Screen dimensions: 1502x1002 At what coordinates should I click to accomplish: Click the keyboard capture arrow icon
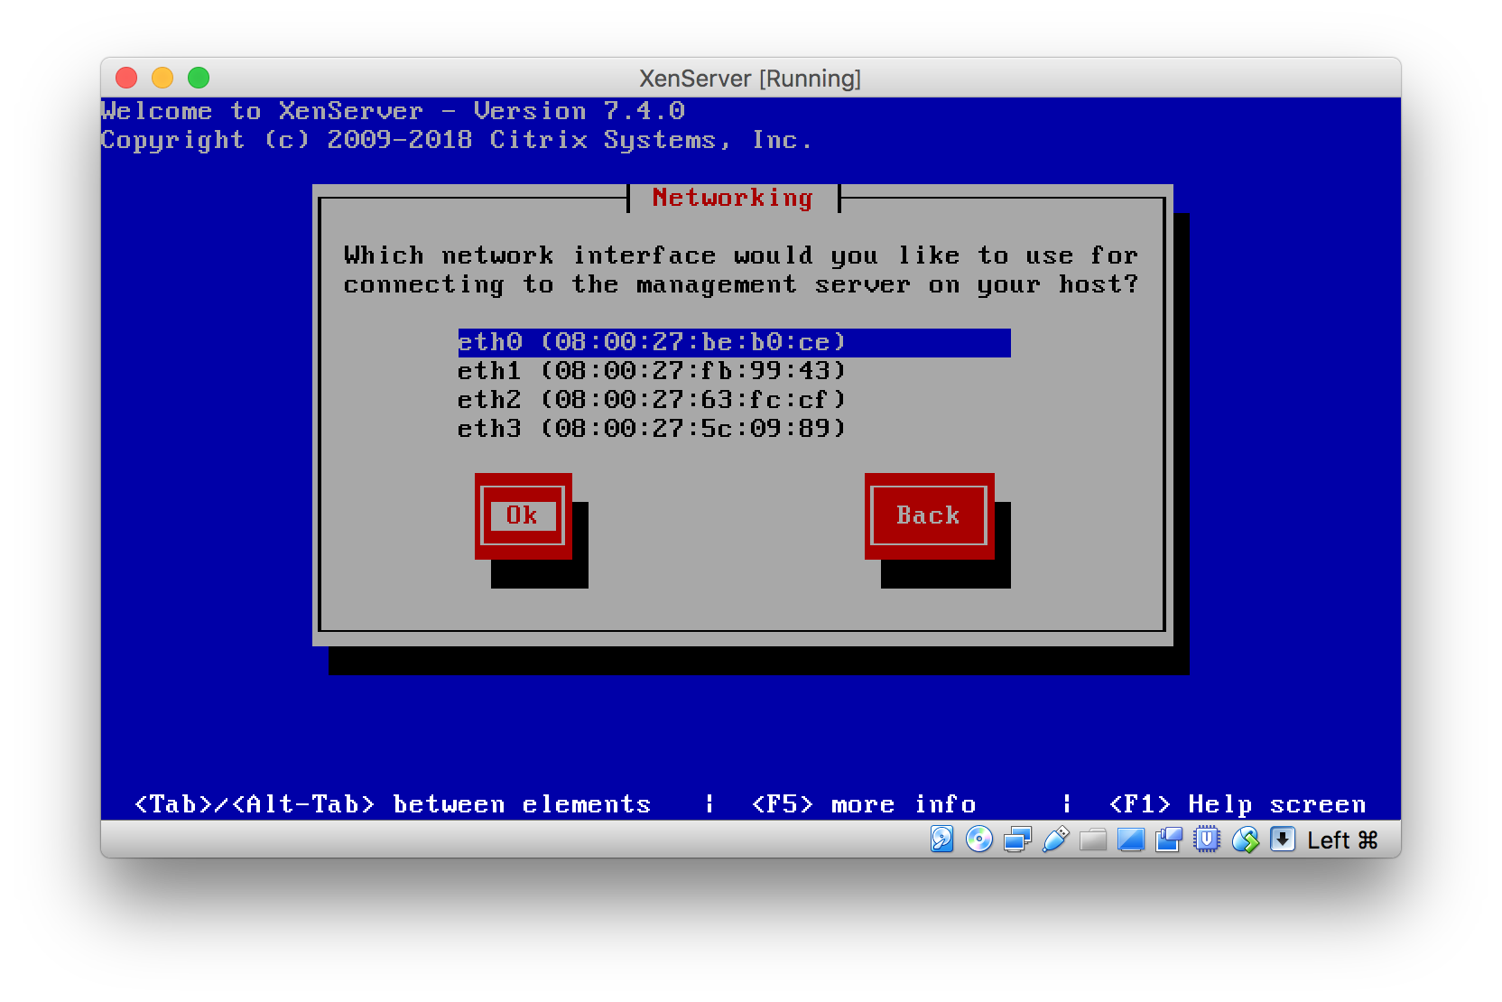click(1283, 840)
